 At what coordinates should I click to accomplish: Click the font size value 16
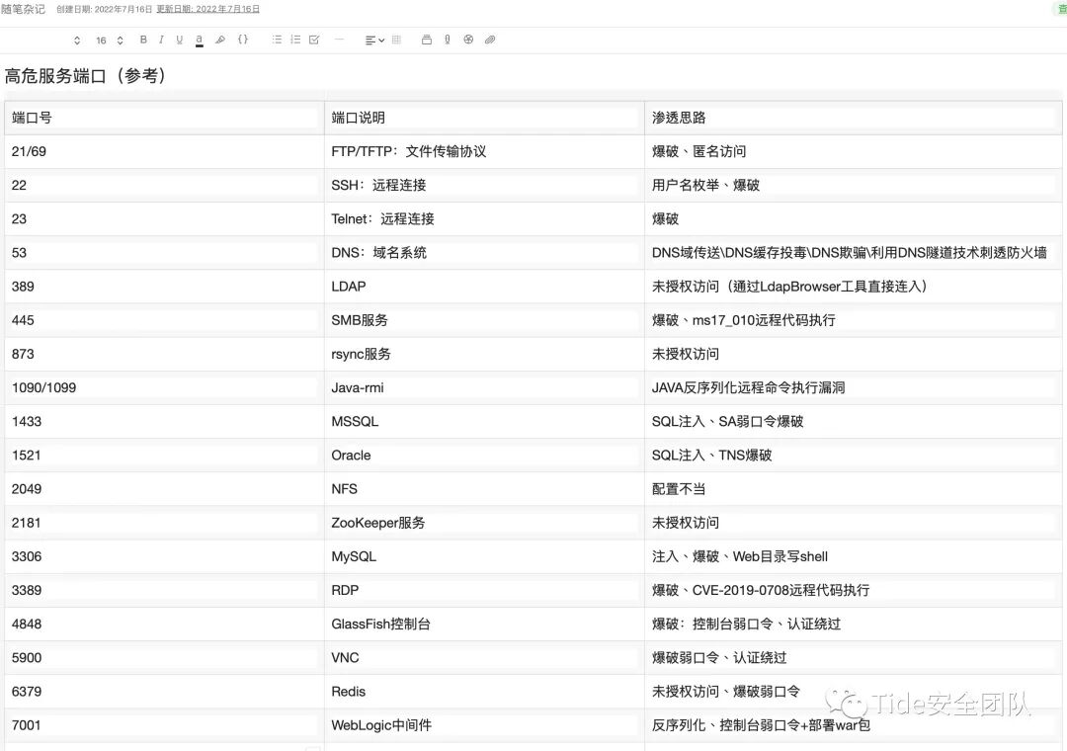coord(101,41)
